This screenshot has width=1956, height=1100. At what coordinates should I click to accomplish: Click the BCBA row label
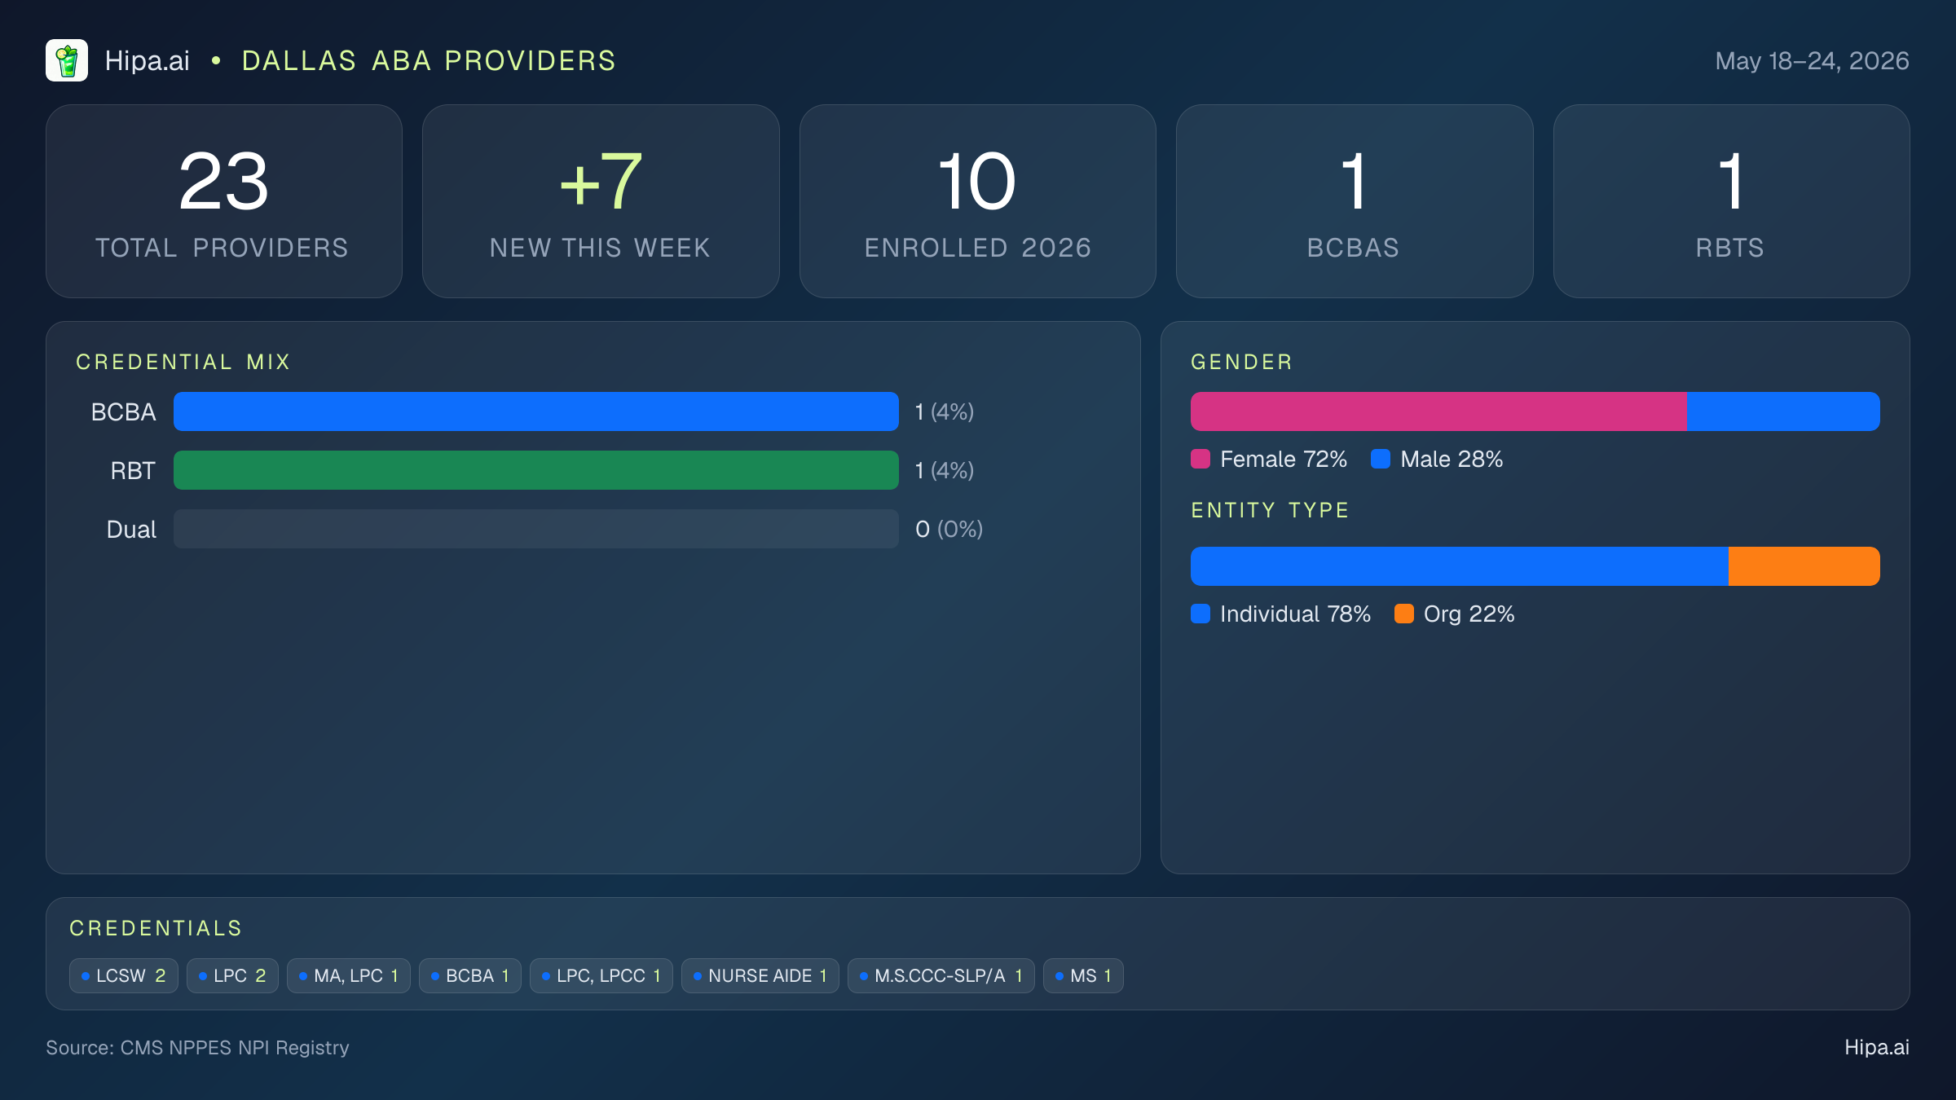[124, 412]
